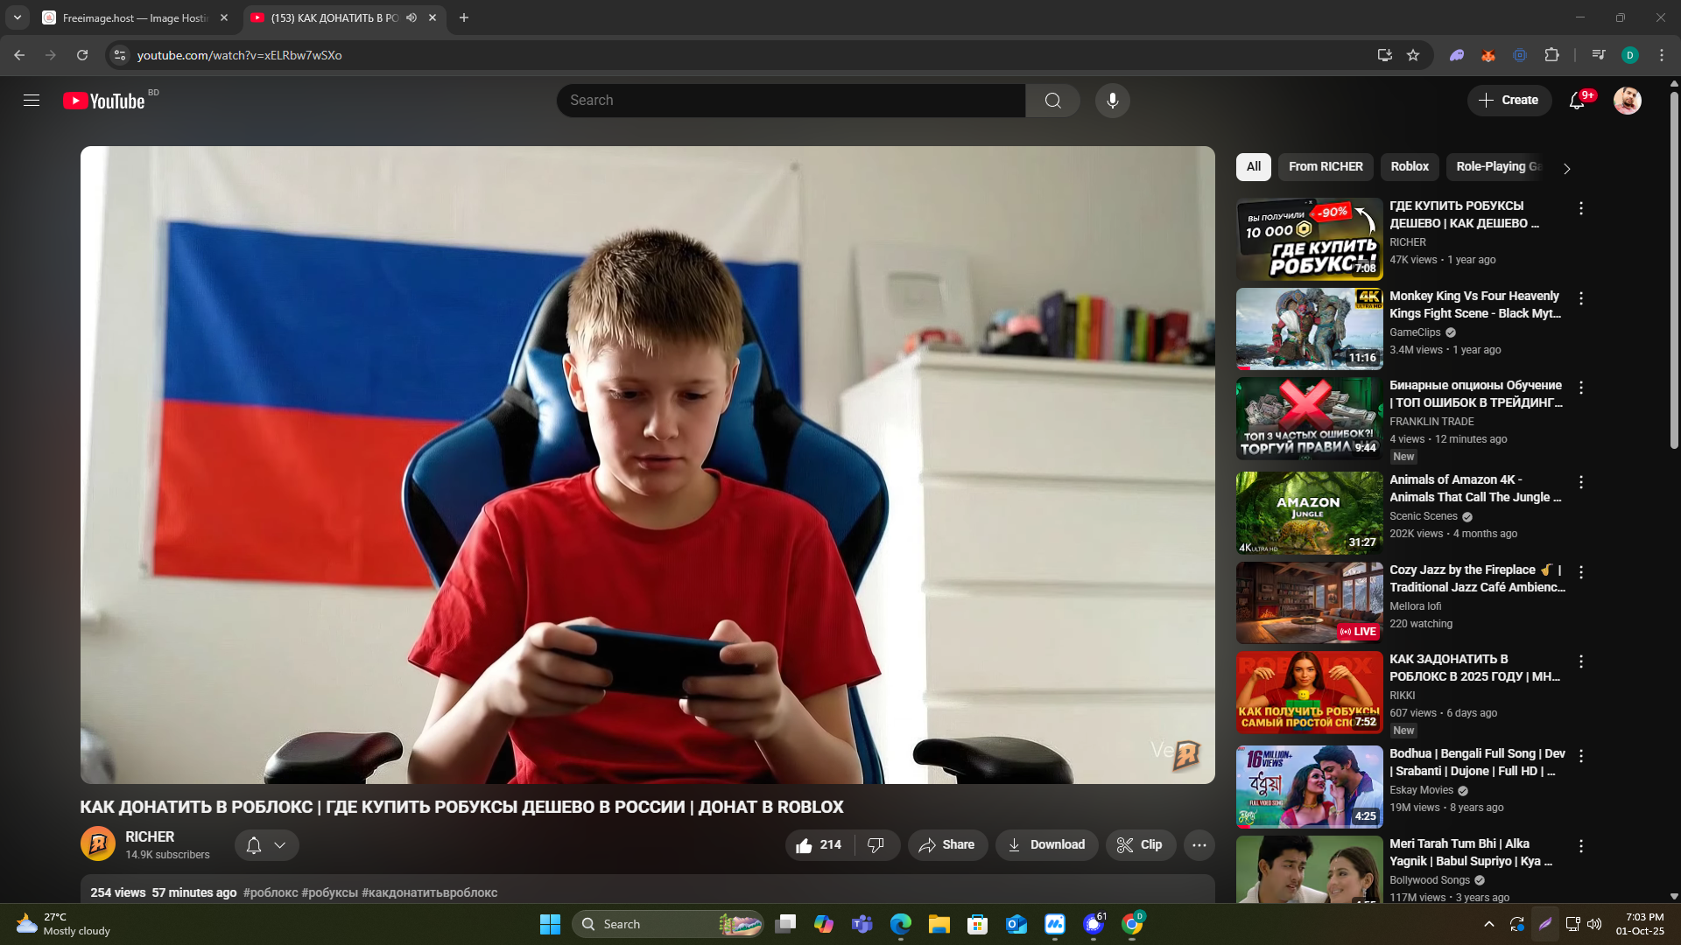The width and height of the screenshot is (1681, 945).
Task: Open the Chrome profile D avatar
Action: pos(1630,55)
